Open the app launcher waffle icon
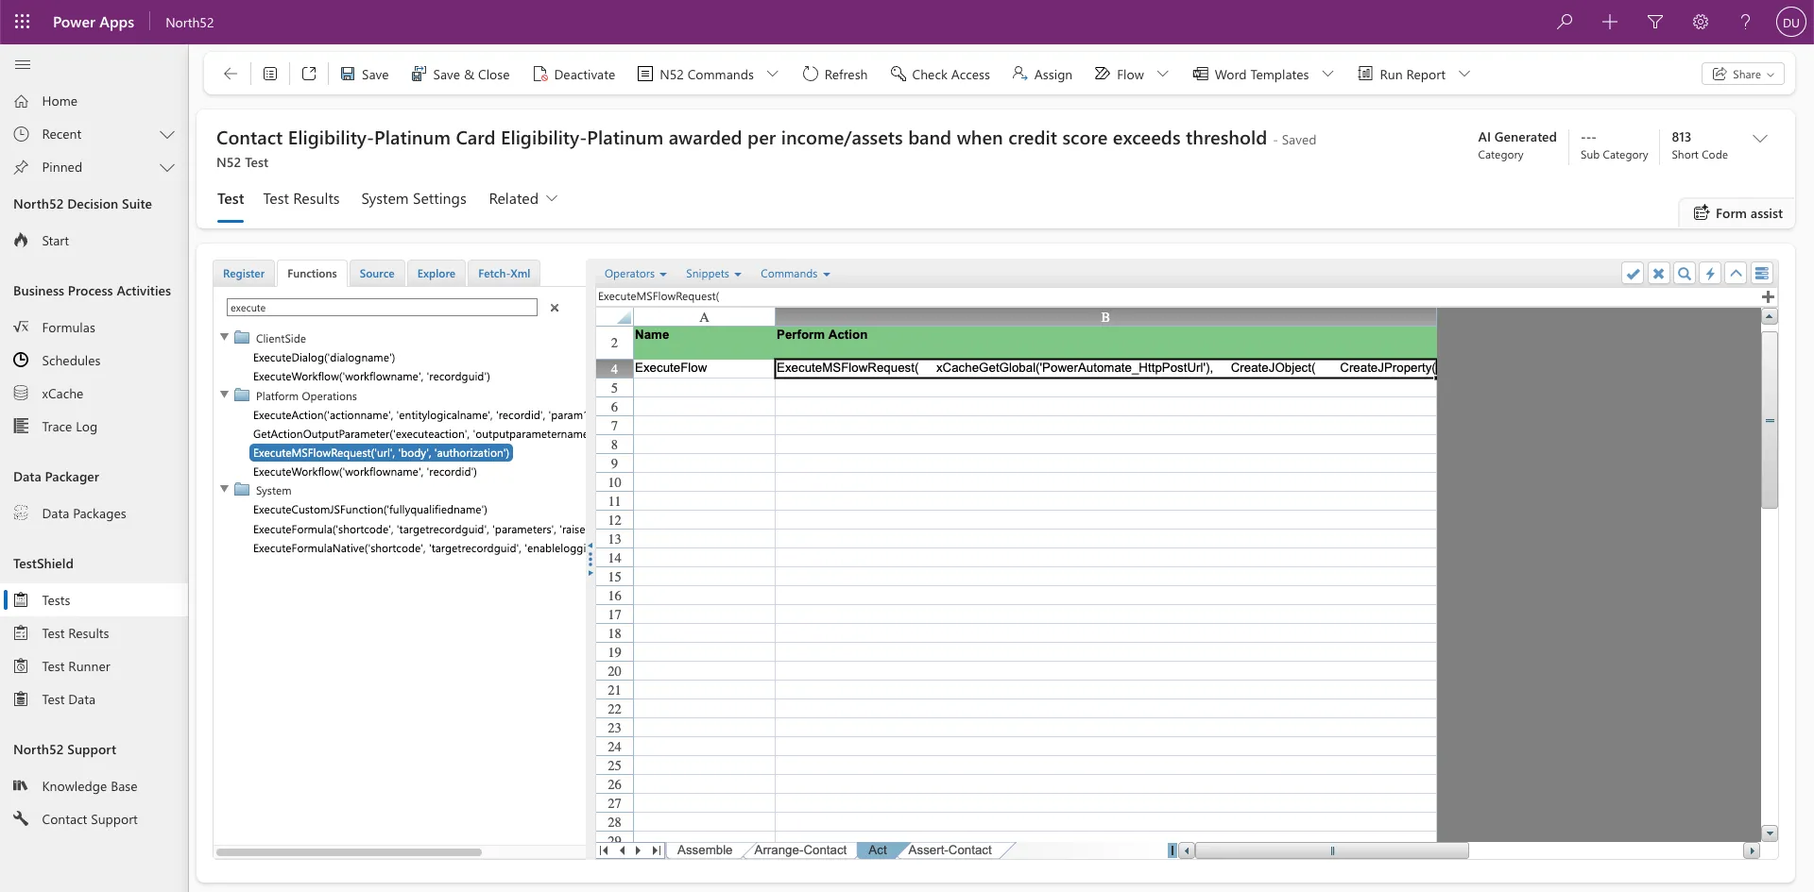1814x892 pixels. pyautogui.click(x=23, y=22)
